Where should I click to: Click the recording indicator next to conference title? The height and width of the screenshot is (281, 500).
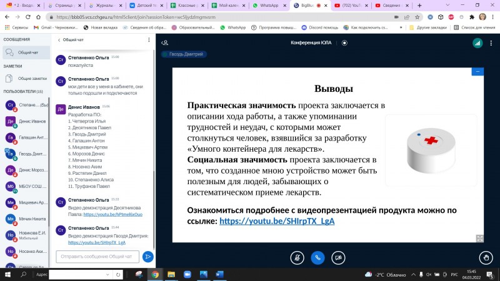click(344, 42)
